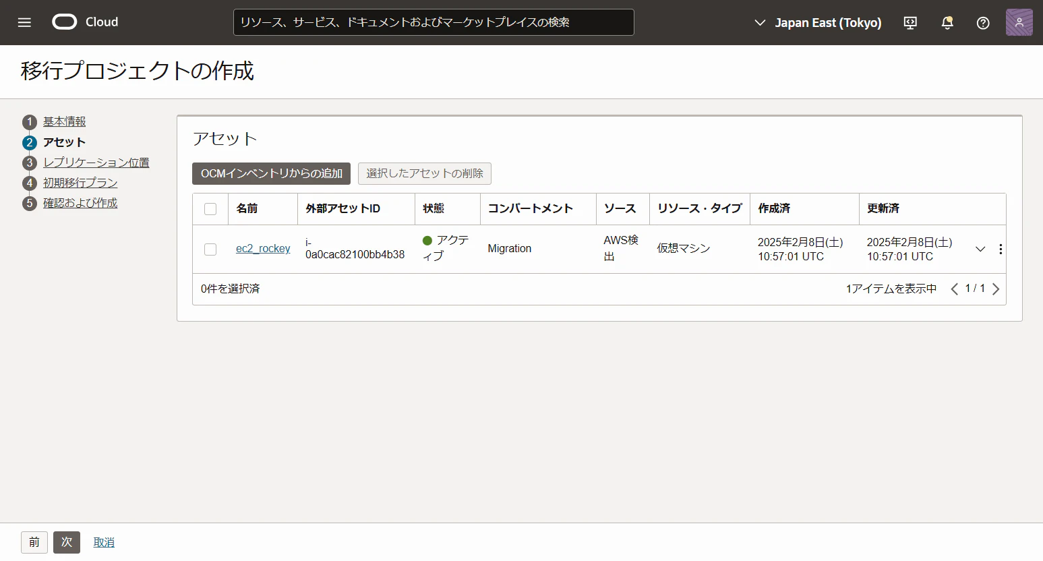
Task: Open the ec2_rockey row actions kebab menu
Action: (x=1001, y=249)
